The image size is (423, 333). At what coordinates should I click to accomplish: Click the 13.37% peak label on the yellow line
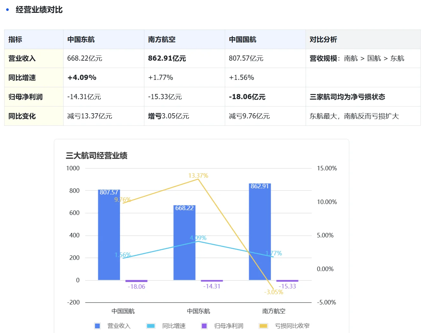coord(198,175)
